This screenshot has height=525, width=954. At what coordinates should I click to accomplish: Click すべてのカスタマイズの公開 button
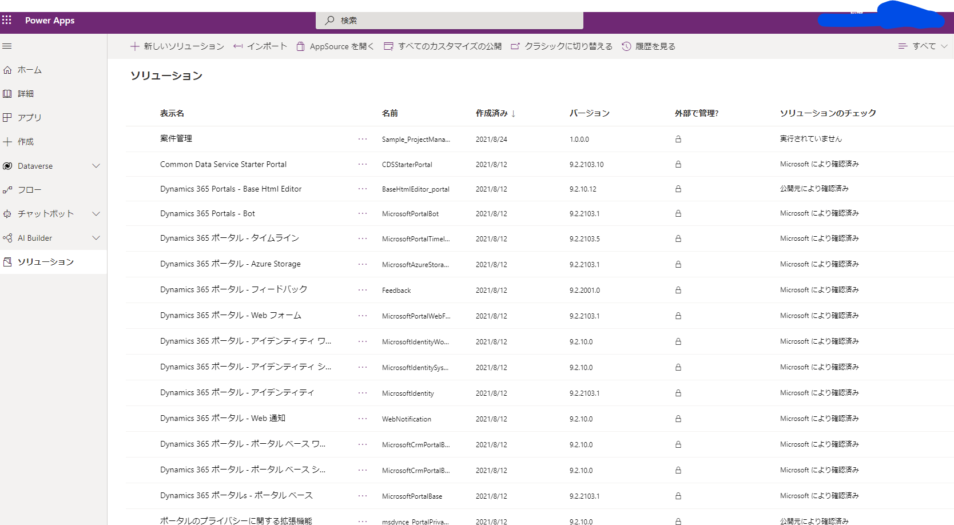click(x=443, y=46)
